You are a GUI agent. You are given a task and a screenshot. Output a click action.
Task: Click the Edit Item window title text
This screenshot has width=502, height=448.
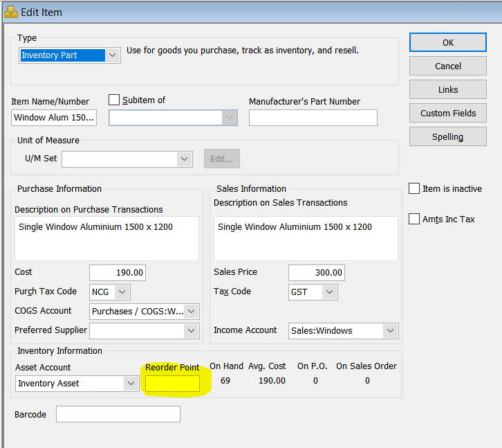[x=41, y=12]
